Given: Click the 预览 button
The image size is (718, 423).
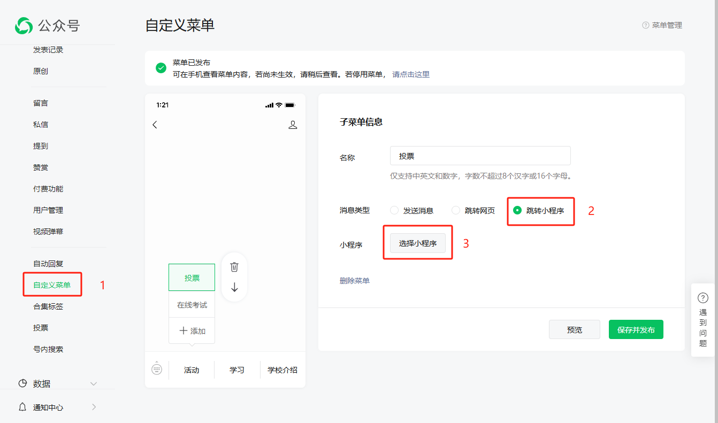Looking at the screenshot, I should [575, 329].
